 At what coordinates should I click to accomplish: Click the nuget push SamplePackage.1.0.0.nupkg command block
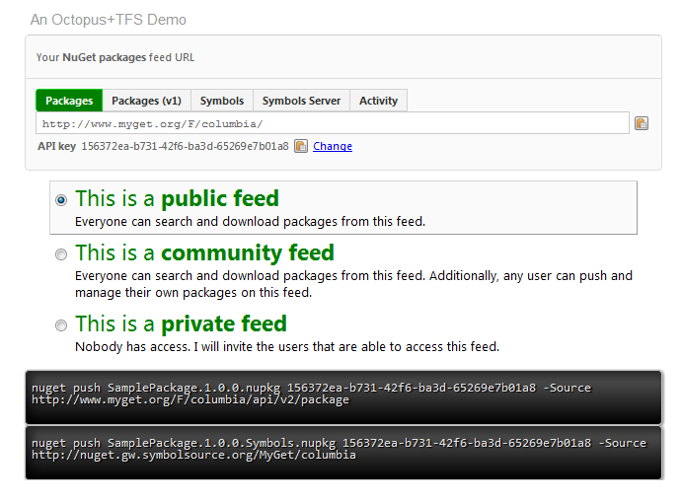point(342,394)
